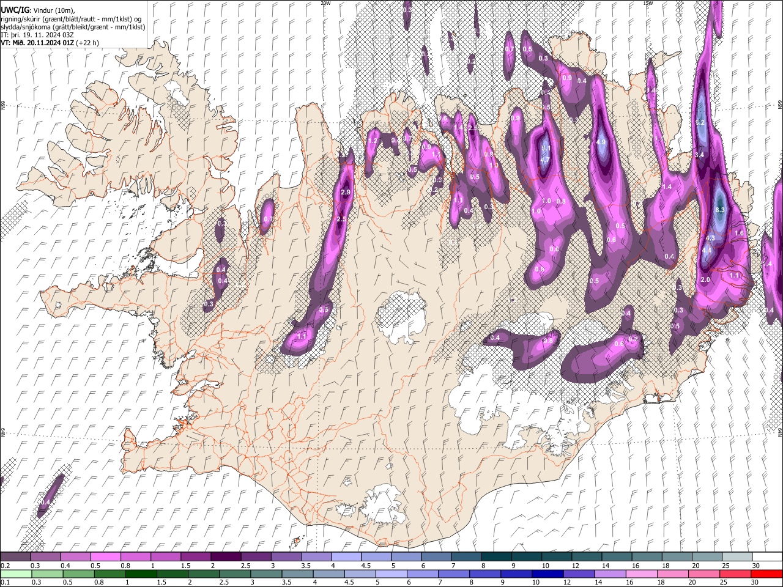Viewport: 783px width, 587px height.
Task: Select bottom legend swatch between 1 and 1.5
Action: point(141,574)
